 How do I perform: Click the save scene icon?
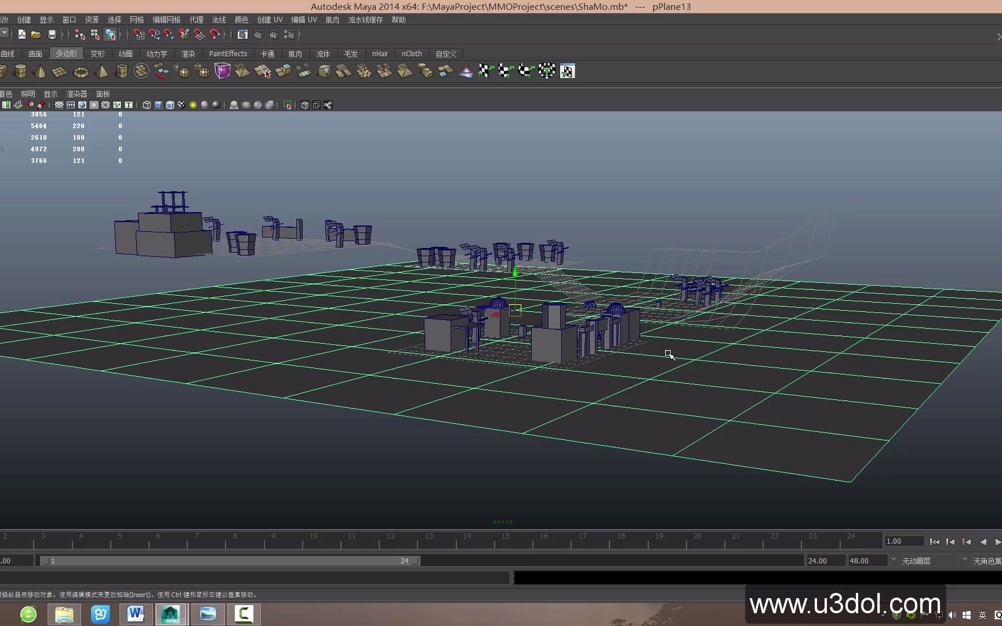tap(52, 35)
